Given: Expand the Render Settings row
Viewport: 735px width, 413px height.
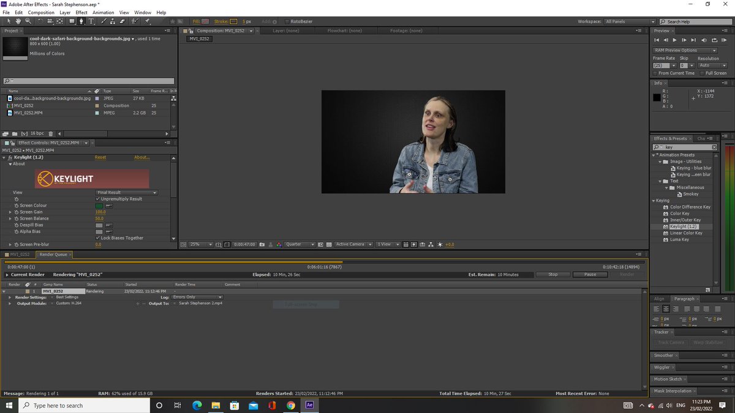Looking at the screenshot, I should (x=10, y=297).
